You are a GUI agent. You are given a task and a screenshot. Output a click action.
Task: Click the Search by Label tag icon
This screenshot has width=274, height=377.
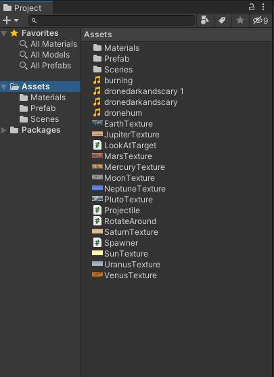[223, 20]
